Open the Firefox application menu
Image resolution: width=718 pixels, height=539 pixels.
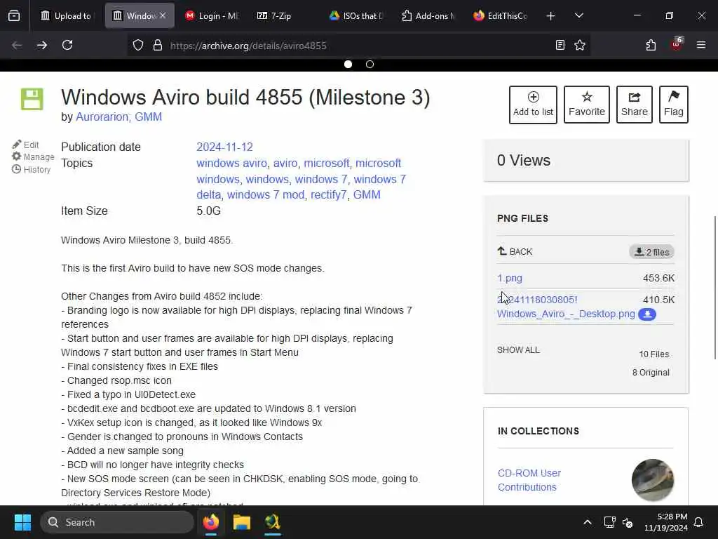click(x=700, y=45)
